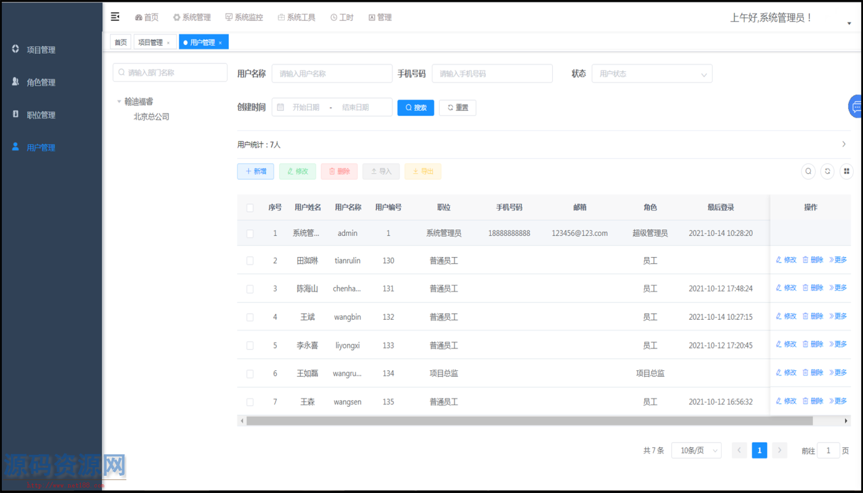Select page 1 in pagination
Image resolution: width=863 pixels, height=493 pixels.
click(759, 450)
